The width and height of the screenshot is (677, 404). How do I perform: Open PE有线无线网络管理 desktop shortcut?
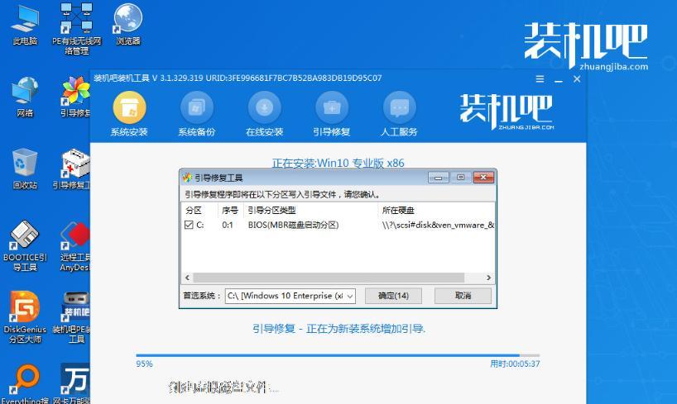[x=76, y=28]
